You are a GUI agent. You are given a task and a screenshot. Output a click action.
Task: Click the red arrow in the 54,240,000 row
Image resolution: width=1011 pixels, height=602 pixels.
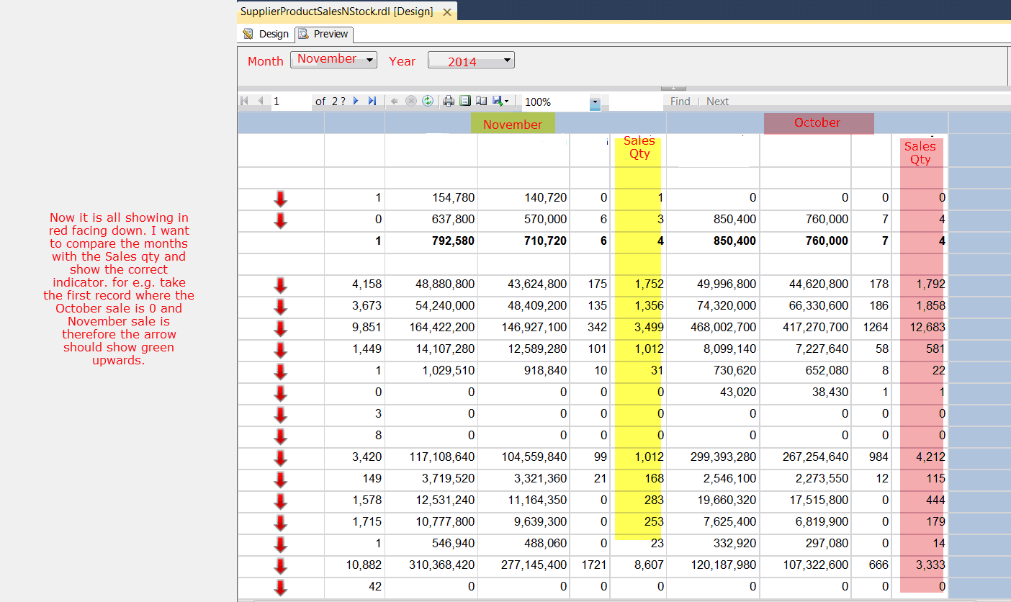(281, 307)
